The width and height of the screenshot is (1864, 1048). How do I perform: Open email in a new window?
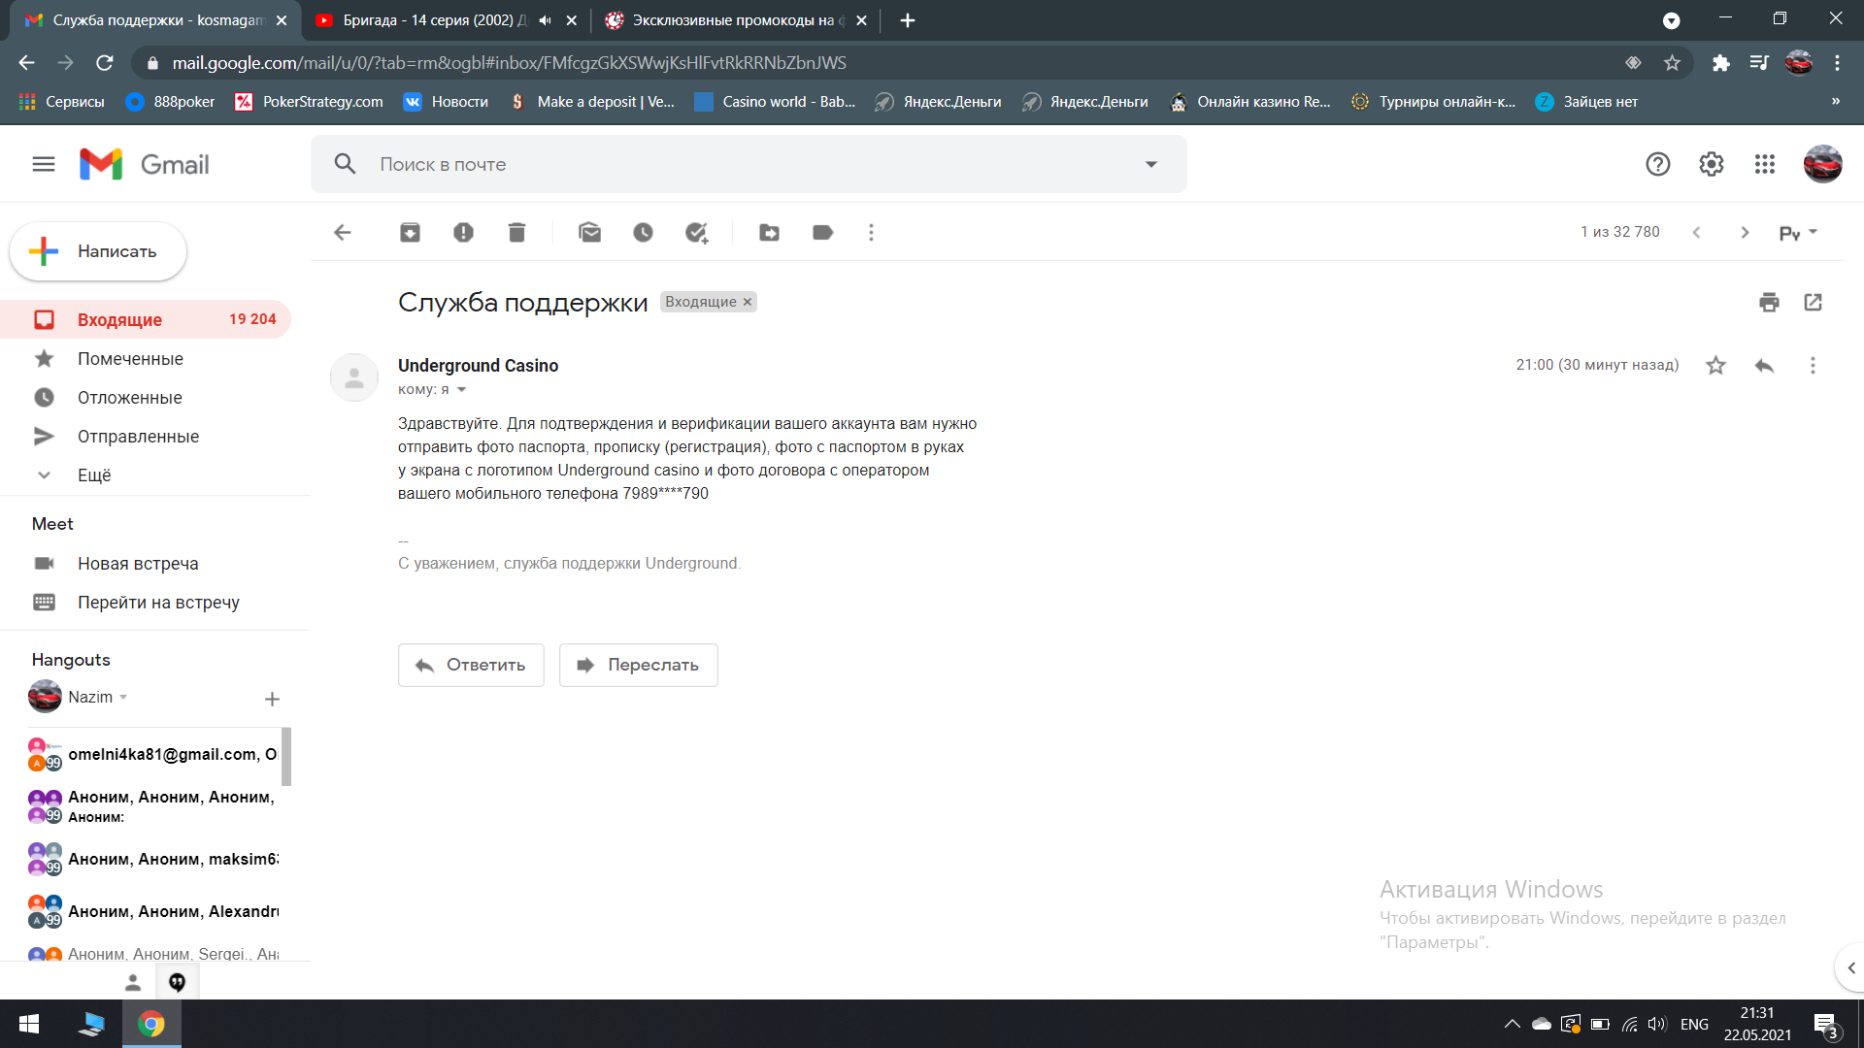click(x=1813, y=303)
